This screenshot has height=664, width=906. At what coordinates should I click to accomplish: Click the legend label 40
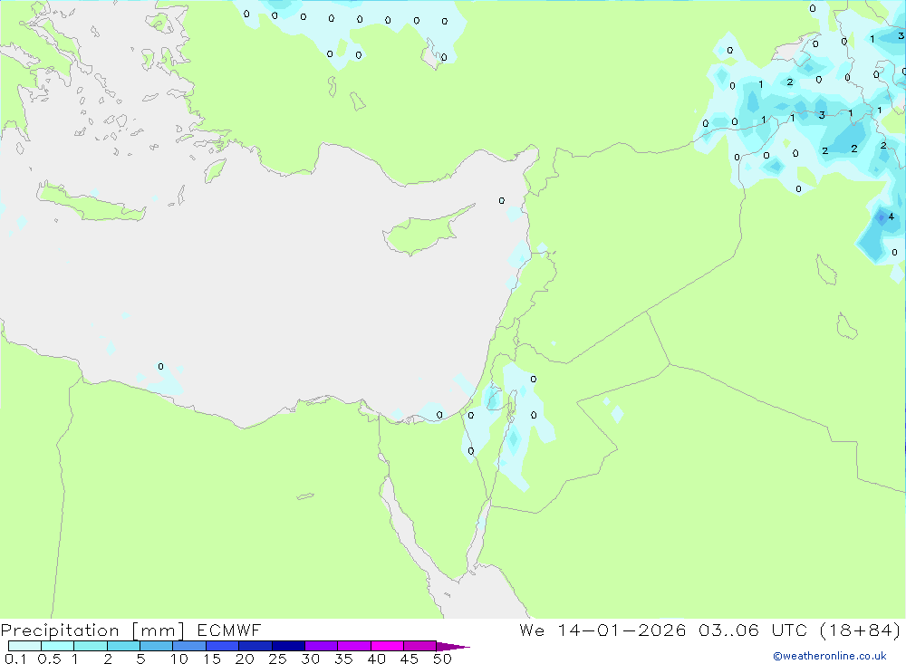pos(377,659)
